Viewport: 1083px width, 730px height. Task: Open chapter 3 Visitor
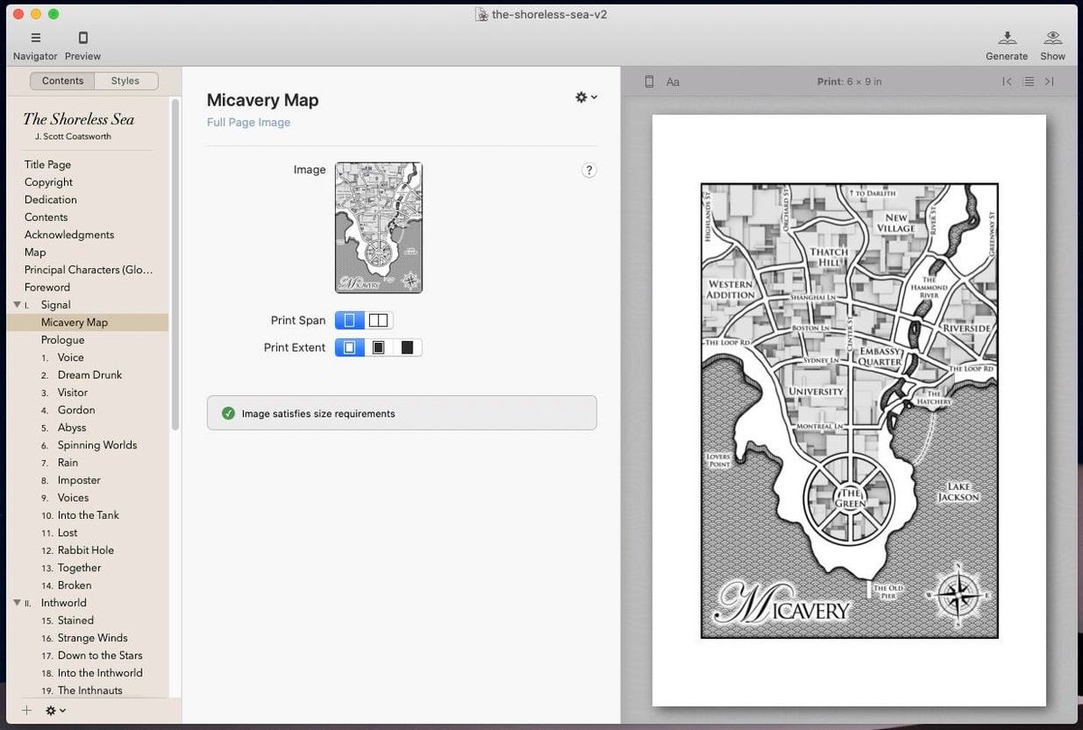click(73, 393)
